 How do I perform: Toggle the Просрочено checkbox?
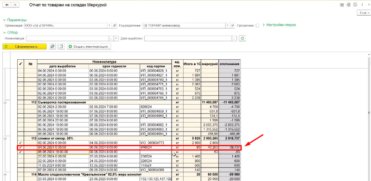point(258,25)
